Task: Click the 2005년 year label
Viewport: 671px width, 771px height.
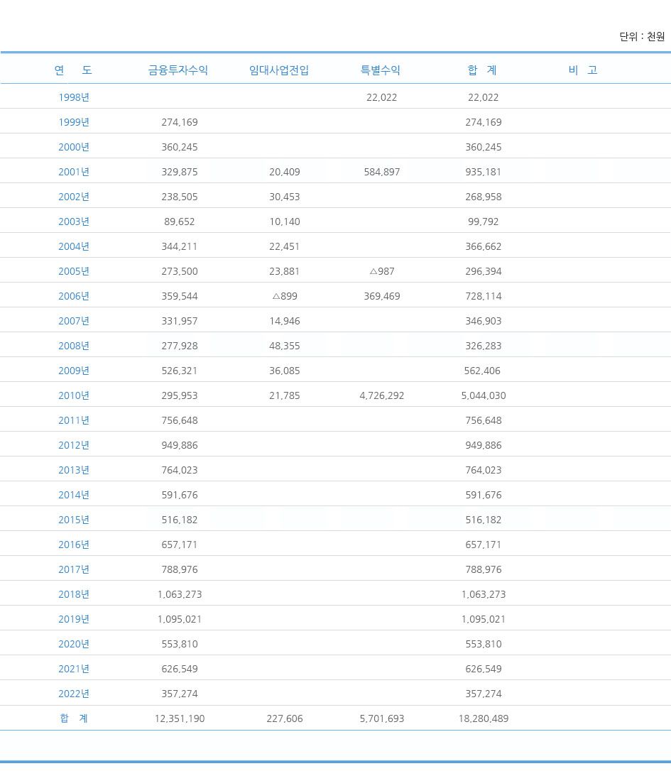Action: coord(74,271)
